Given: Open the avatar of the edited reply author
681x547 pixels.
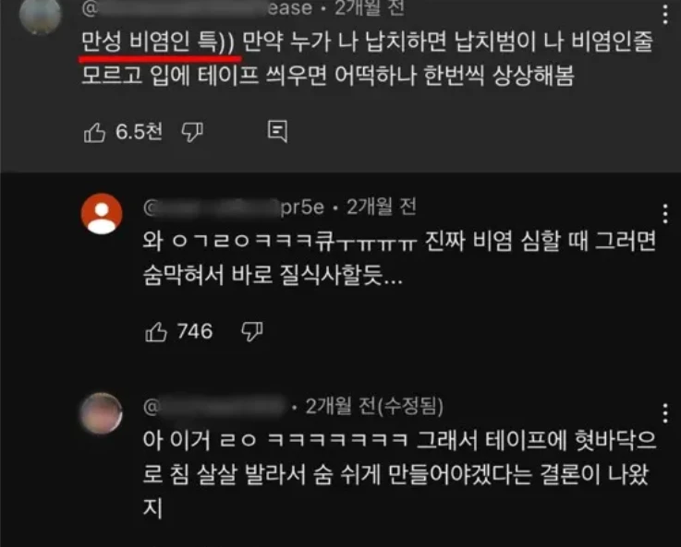Looking at the screenshot, I should point(102,413).
